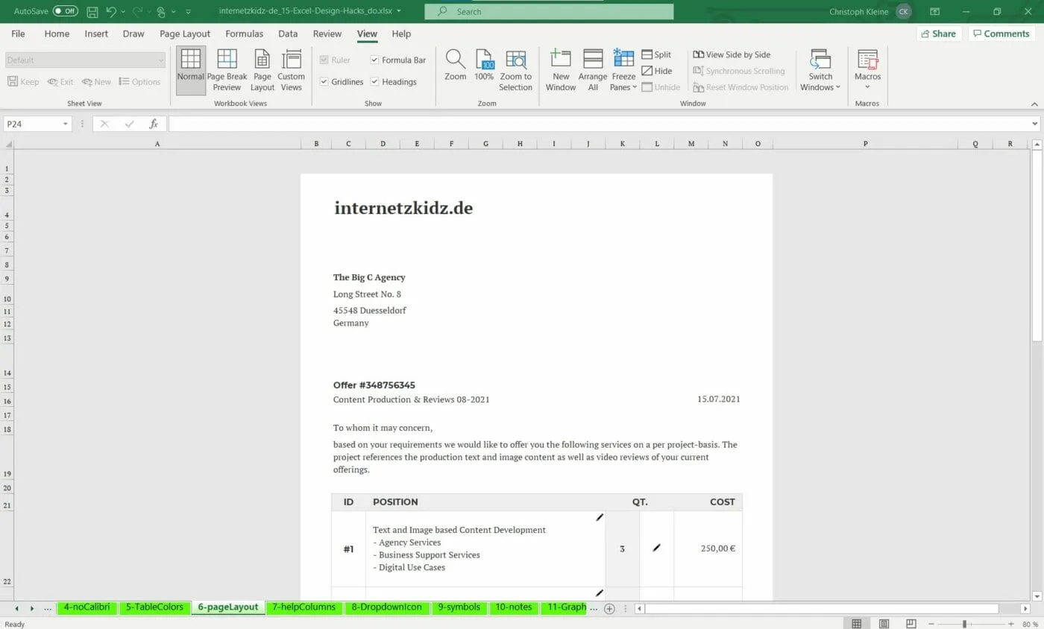This screenshot has height=629, width=1044.
Task: Open the 9-symbols sheet tab
Action: tap(459, 607)
